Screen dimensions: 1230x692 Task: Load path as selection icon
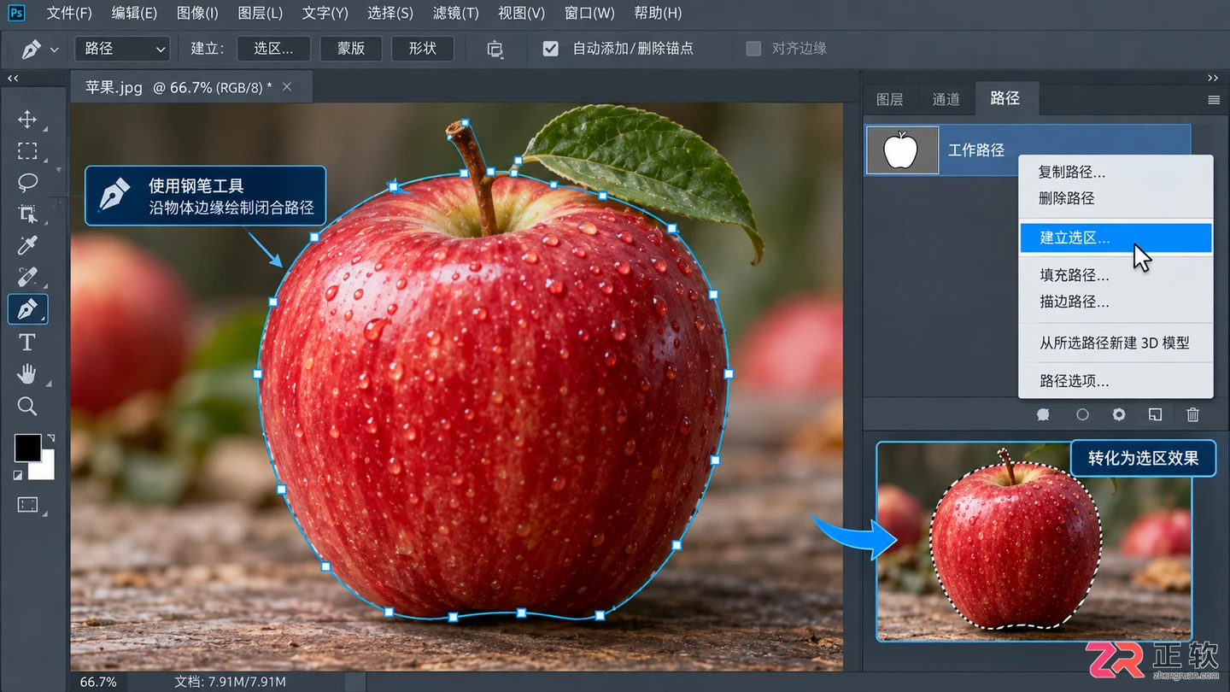(x=1119, y=414)
